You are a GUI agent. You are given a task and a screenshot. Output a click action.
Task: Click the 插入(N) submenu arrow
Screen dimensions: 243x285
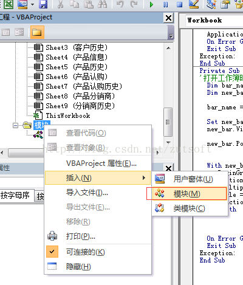pyautogui.click(x=144, y=178)
